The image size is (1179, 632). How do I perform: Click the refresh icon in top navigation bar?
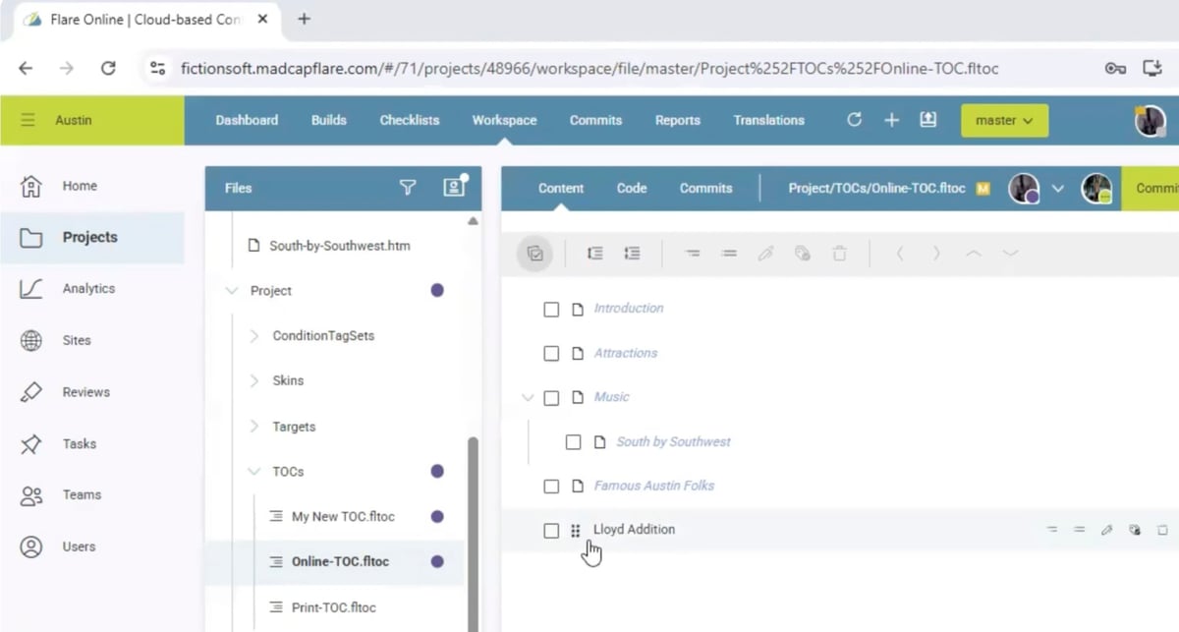click(x=854, y=120)
